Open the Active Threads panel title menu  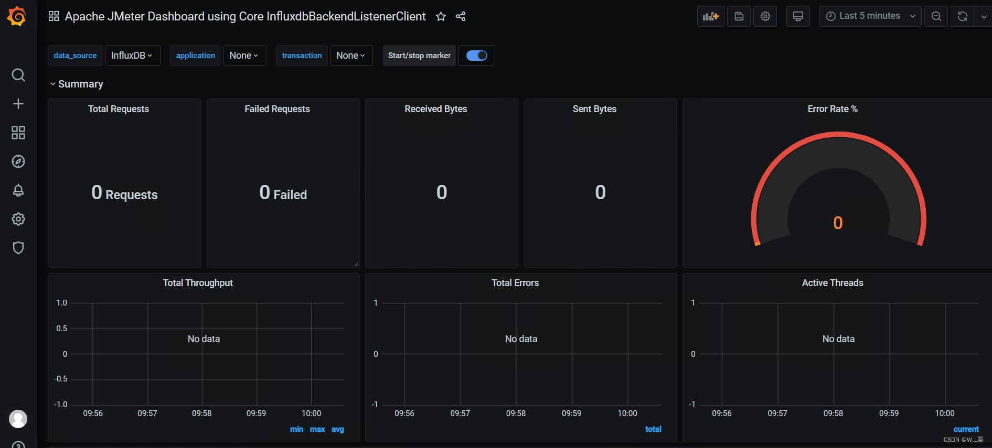tap(833, 283)
